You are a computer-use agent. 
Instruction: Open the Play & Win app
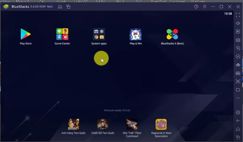136,34
